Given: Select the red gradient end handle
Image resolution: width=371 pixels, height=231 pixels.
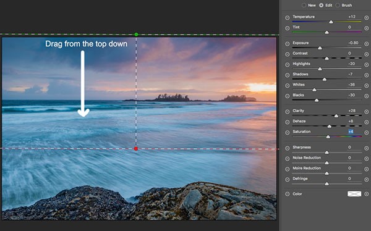Looking at the screenshot, I should click(136, 148).
